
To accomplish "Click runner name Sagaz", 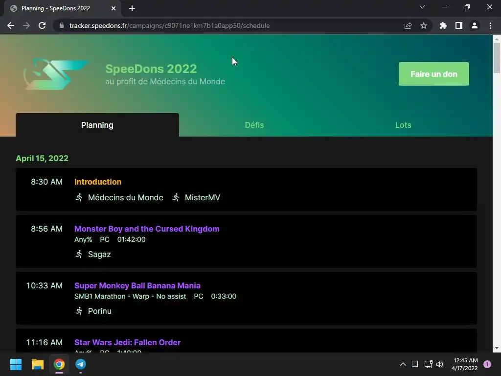I will coord(99,255).
